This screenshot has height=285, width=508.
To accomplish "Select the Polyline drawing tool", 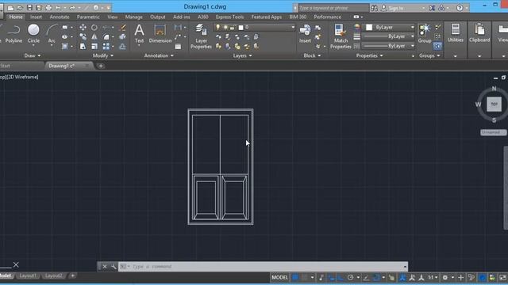I will pyautogui.click(x=13, y=33).
